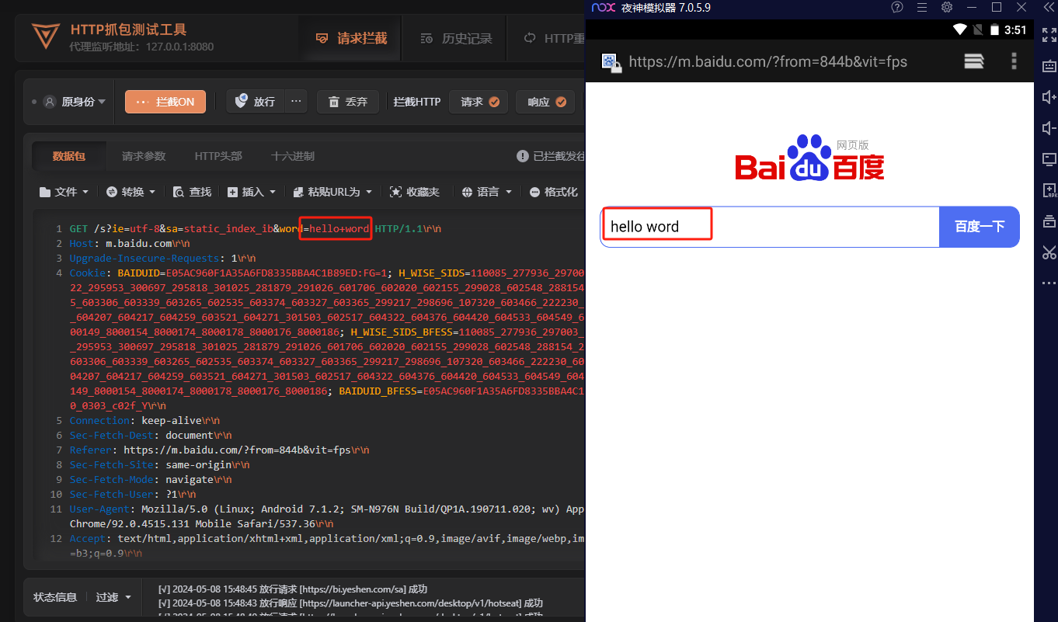Click the Nox help icon
The image size is (1058, 622).
897,8
